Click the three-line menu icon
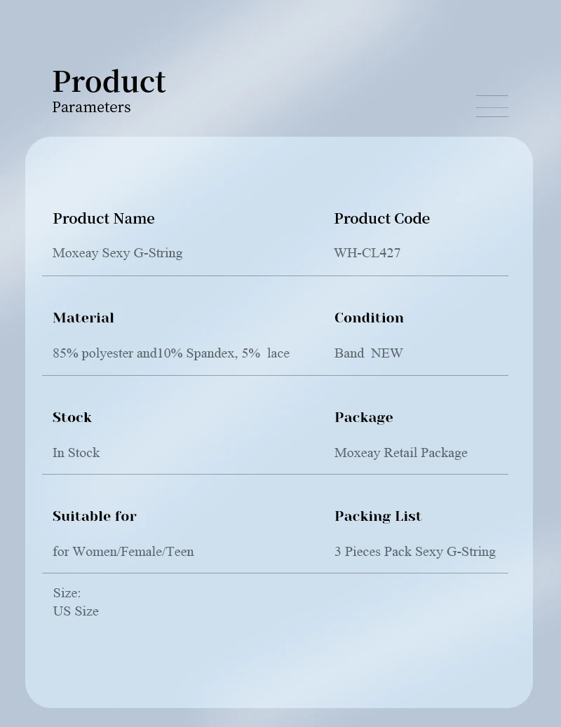The width and height of the screenshot is (561, 727). point(492,106)
